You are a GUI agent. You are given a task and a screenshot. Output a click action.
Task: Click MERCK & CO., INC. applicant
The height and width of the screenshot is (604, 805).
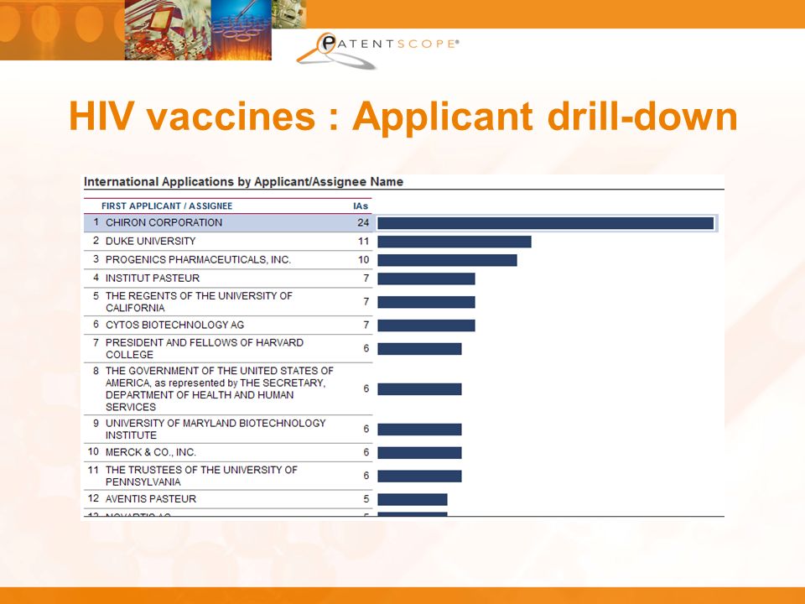150,452
